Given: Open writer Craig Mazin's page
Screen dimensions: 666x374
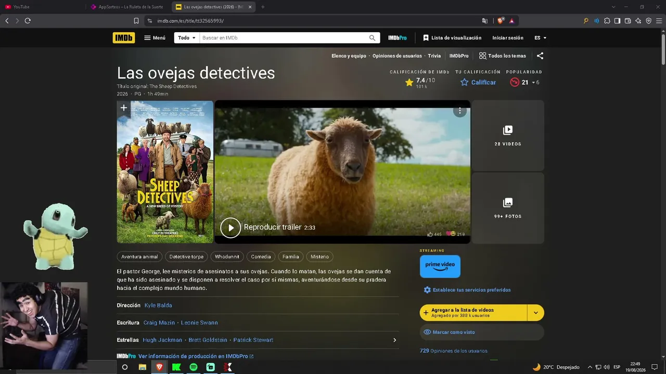Looking at the screenshot, I should click(159, 323).
